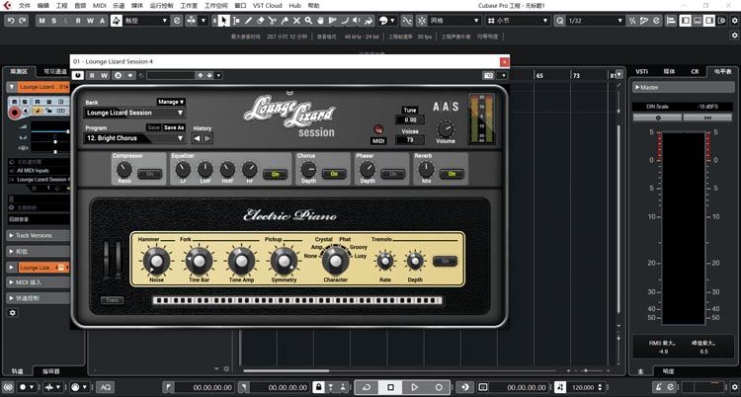Open the MIDI menu

point(100,6)
